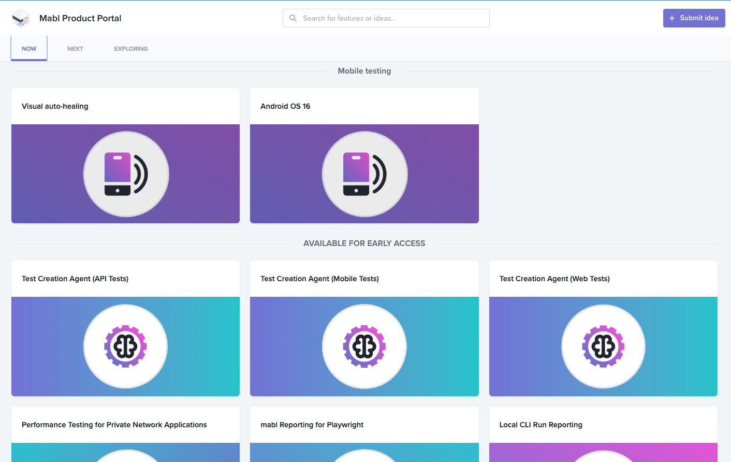This screenshot has height=462, width=731.
Task: Click the phone icon on Android OS 16 card
Action: pos(364,174)
